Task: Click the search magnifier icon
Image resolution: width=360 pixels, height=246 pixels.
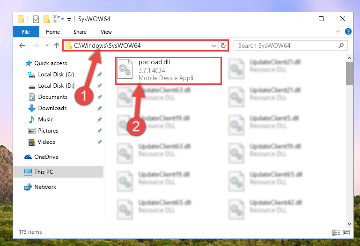Action: pyautogui.click(x=341, y=45)
